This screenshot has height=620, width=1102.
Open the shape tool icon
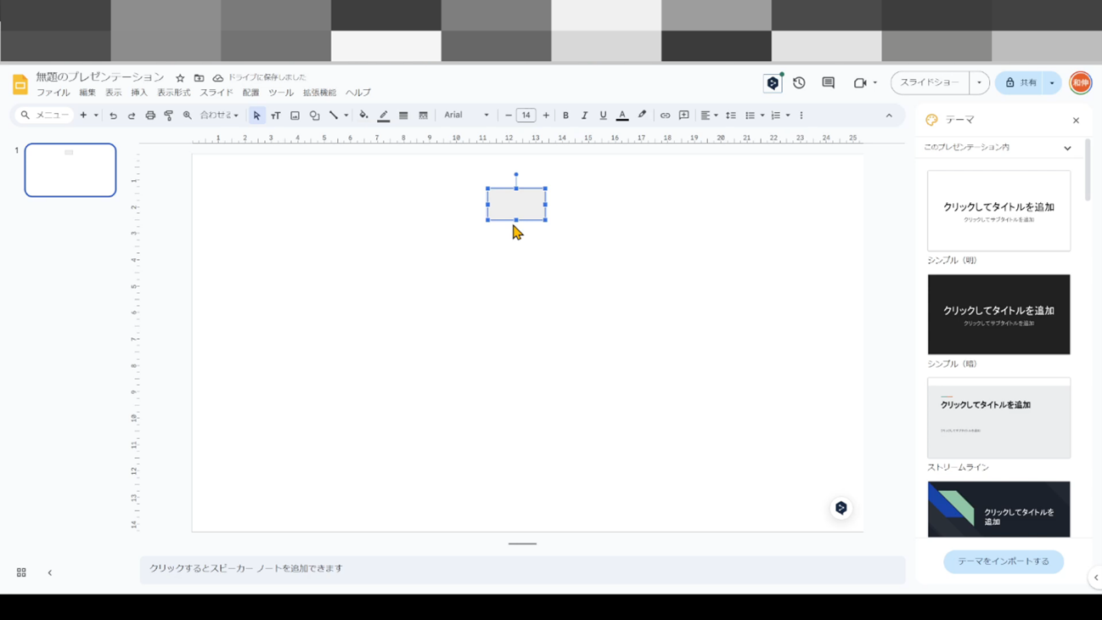pyautogui.click(x=314, y=116)
